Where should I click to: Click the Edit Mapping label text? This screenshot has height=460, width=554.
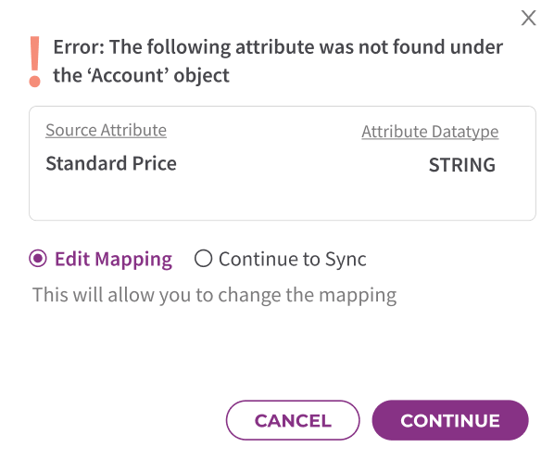[113, 260]
